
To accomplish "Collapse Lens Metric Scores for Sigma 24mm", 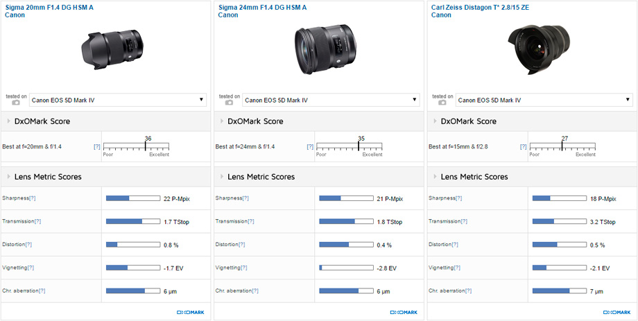I will 222,177.
